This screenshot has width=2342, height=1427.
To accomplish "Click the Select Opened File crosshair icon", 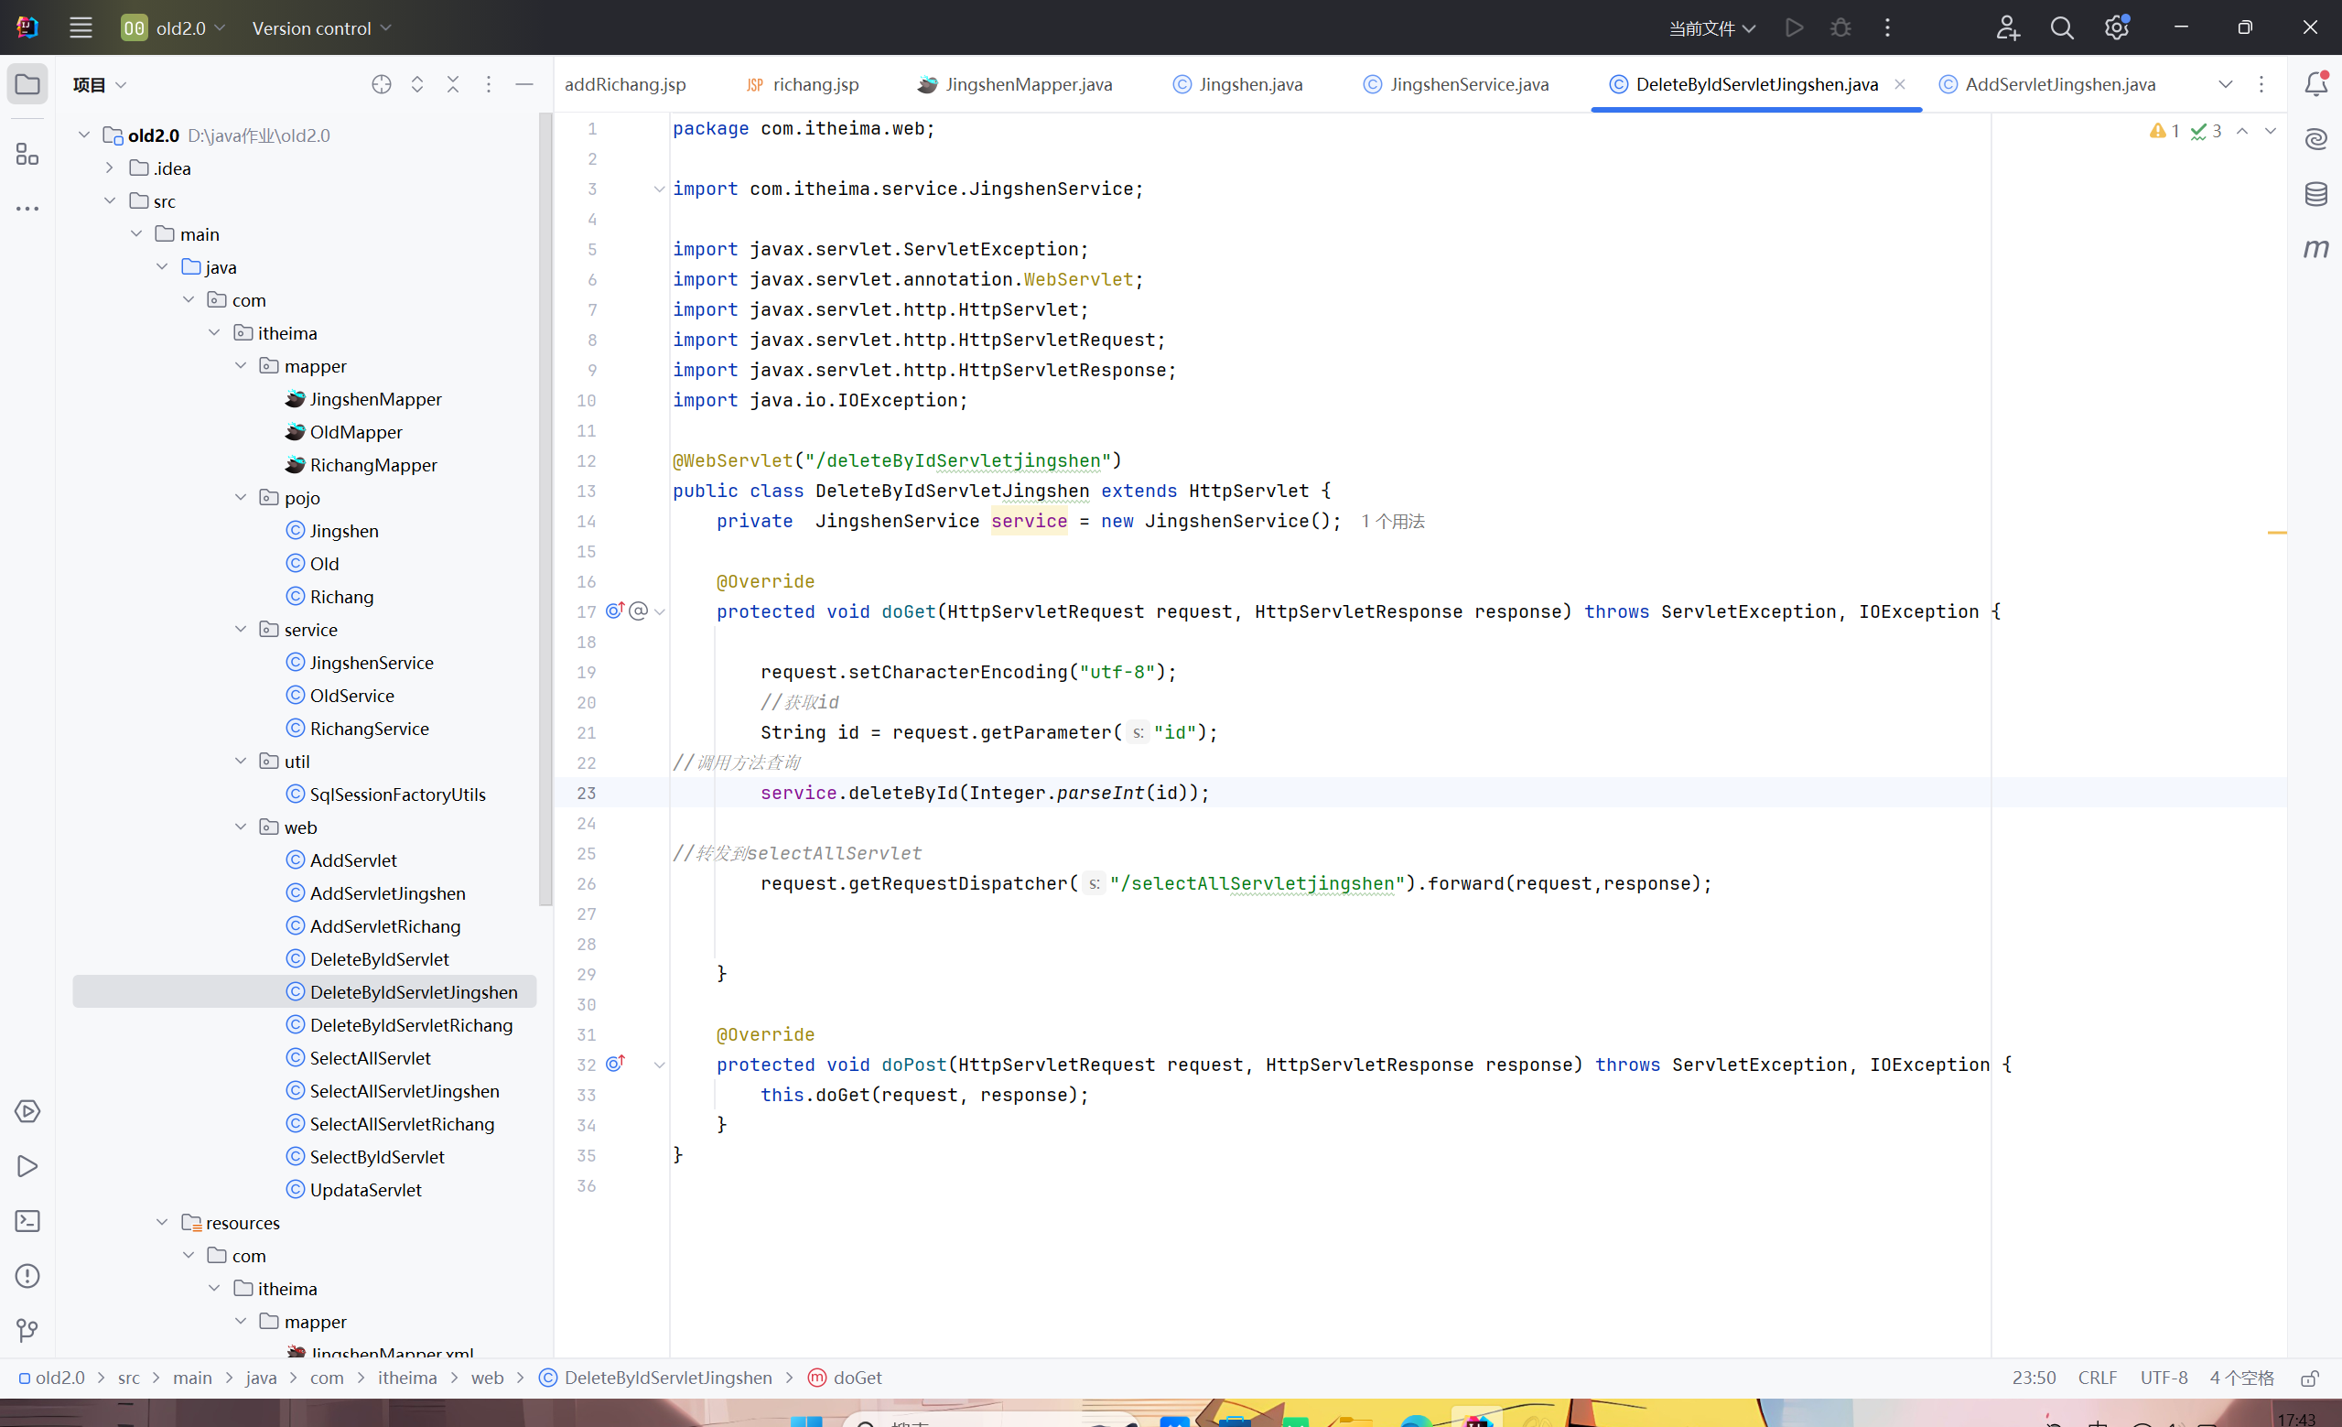I will tap(381, 84).
